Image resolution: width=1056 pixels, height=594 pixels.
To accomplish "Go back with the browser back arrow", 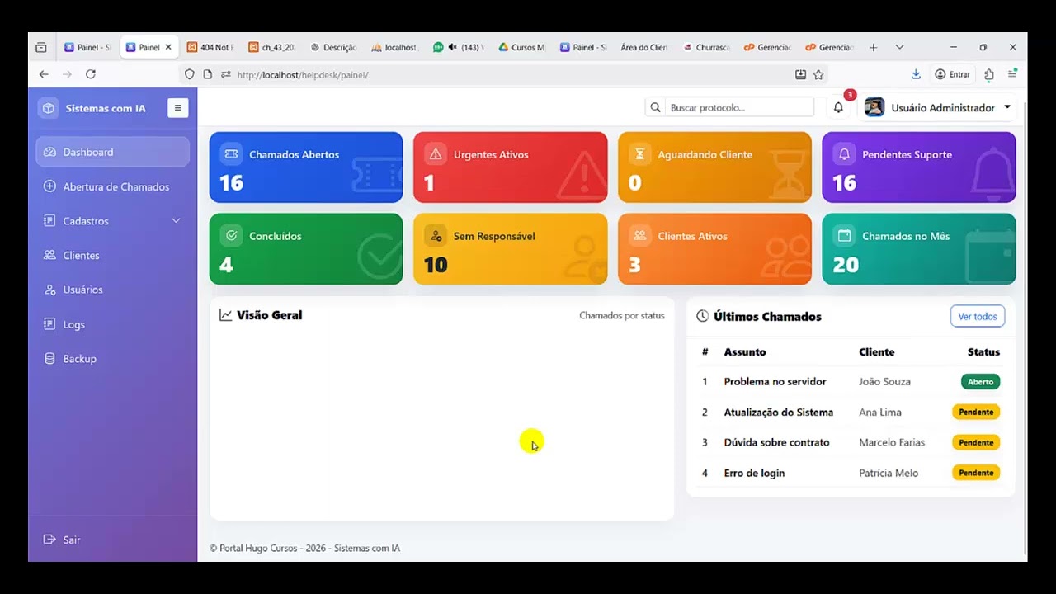I will click(x=44, y=74).
